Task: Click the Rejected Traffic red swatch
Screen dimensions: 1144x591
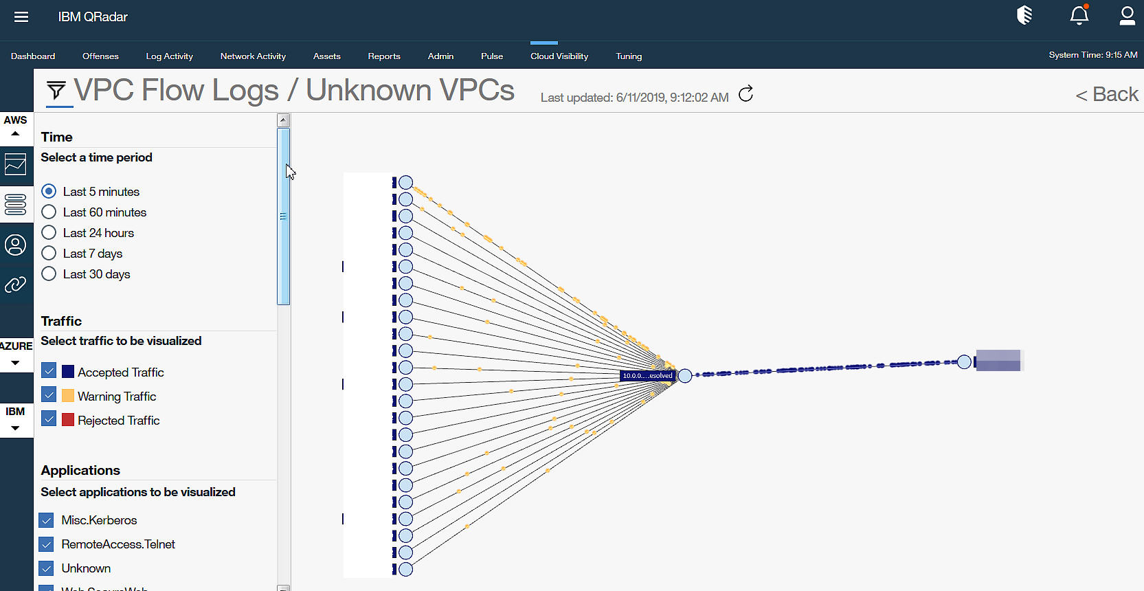Action: tap(68, 419)
